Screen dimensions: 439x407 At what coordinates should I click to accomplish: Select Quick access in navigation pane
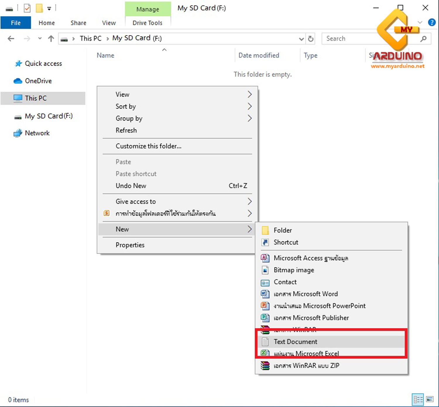pos(43,64)
